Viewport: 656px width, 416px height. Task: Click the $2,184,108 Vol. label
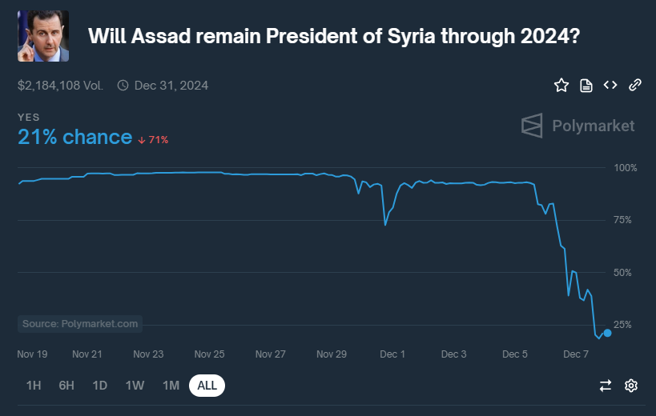click(x=60, y=85)
